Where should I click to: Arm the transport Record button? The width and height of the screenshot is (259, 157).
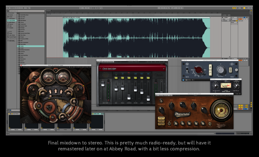tap(95, 8)
